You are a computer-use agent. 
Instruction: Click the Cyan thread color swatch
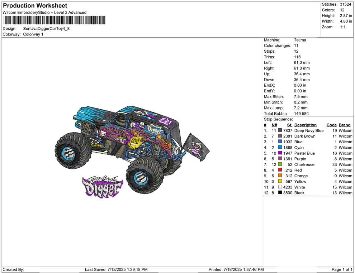coord(280,147)
